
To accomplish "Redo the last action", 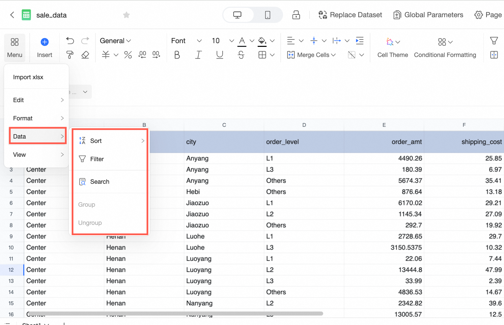I will click(85, 41).
